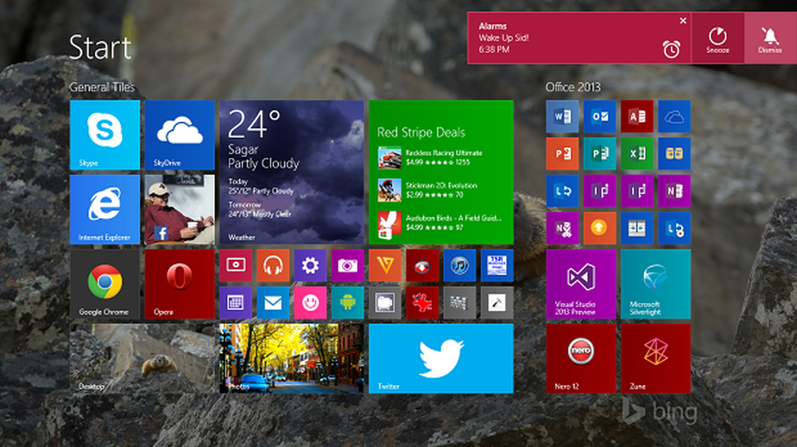Open the Mail envelope tile
The width and height of the screenshot is (797, 447).
[273, 303]
